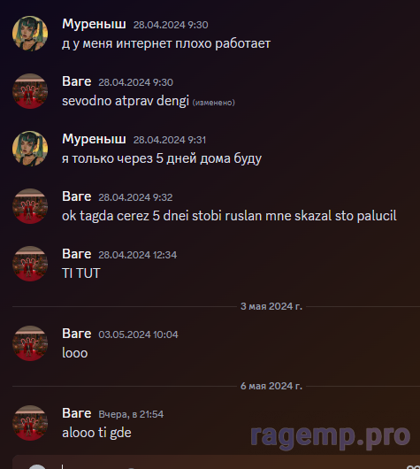Click the "3 мая 2024 г." date divider
Viewport: 420px width, 469px height.
coord(271,306)
